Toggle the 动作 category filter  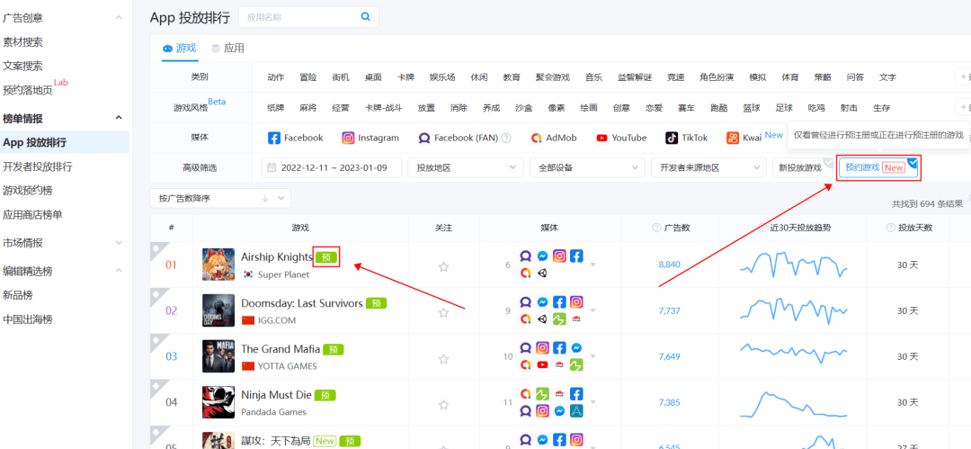[276, 77]
